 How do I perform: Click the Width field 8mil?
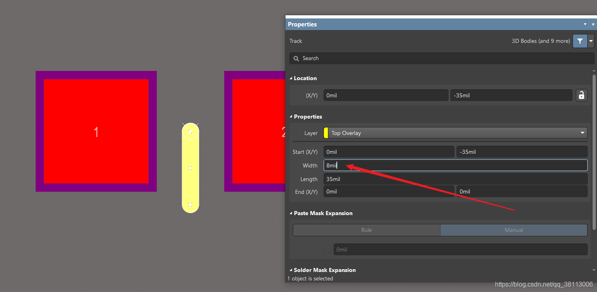(x=456, y=165)
